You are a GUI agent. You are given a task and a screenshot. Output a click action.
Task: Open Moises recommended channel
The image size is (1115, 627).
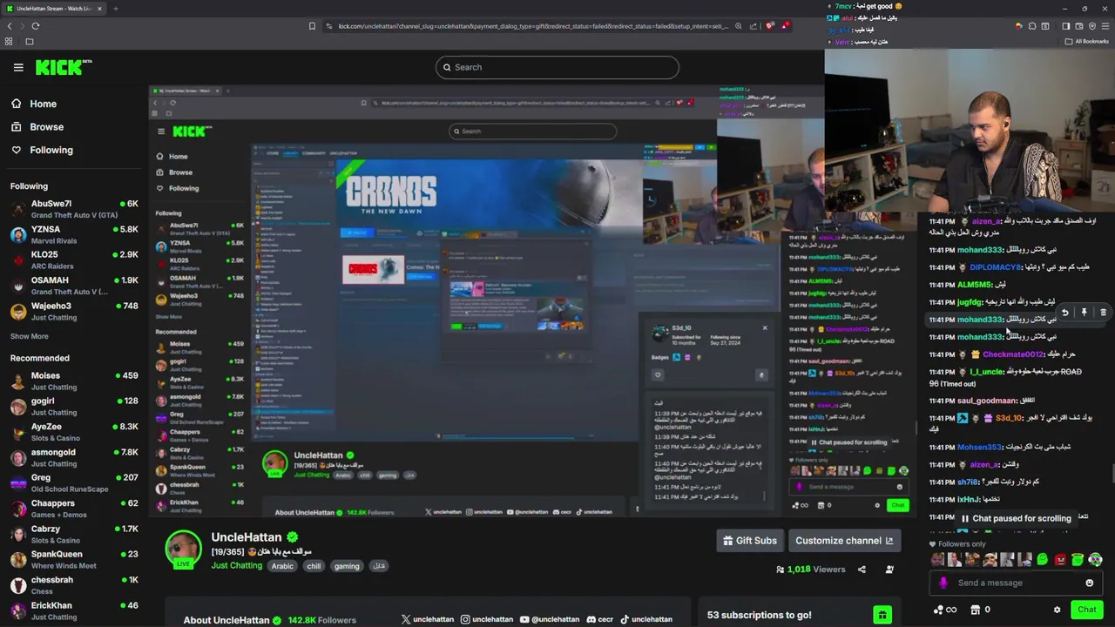coord(74,381)
